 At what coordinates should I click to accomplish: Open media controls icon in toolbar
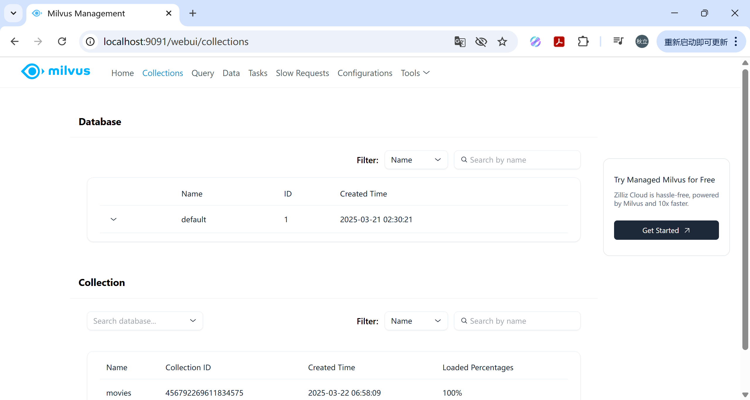point(618,42)
